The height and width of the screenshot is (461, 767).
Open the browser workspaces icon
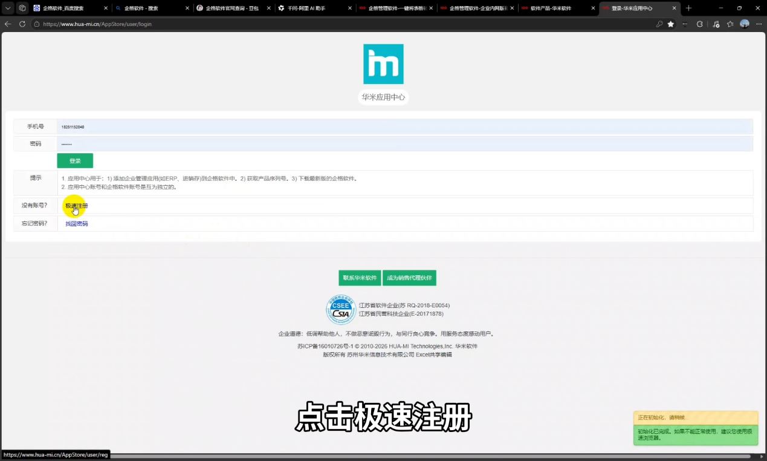[x=22, y=8]
